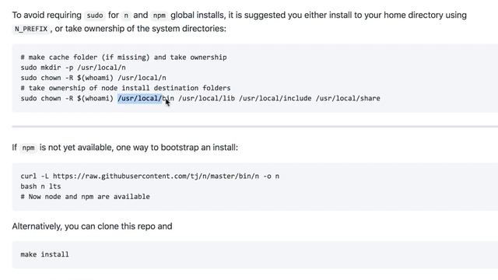Image resolution: width=498 pixels, height=280 pixels.
Task: Click the inline 'sudo' code word
Action: click(95, 16)
